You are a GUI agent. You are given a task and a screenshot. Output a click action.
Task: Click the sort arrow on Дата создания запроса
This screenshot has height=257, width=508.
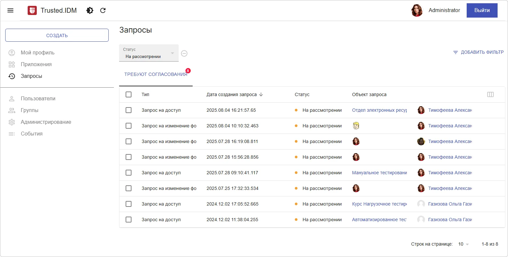261,94
